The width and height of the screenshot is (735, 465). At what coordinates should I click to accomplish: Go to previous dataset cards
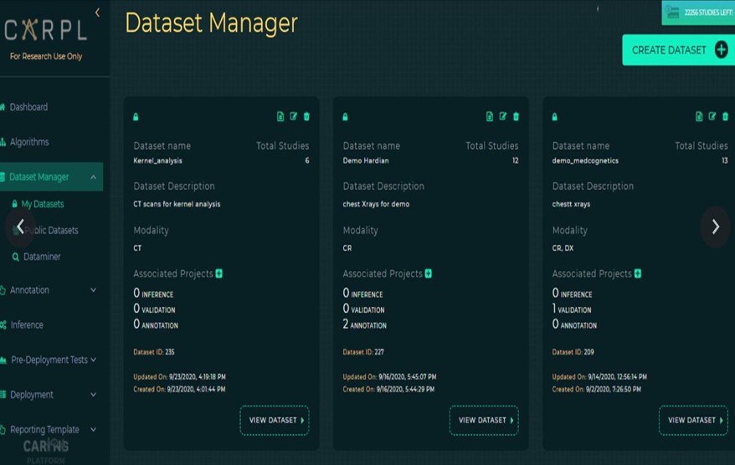pos(20,227)
